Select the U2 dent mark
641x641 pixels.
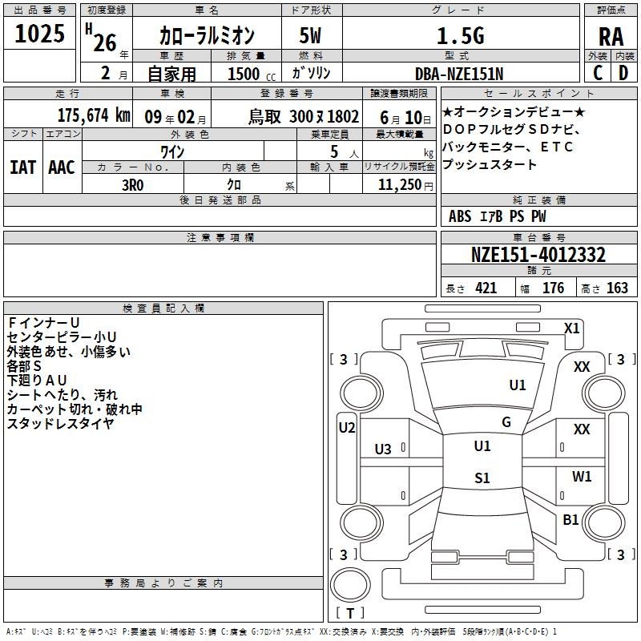pos(346,428)
